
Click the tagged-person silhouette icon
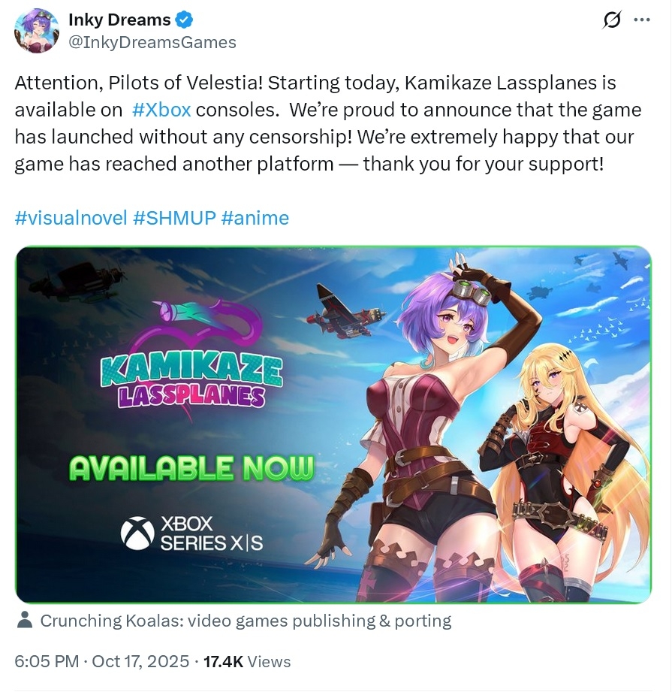(25, 620)
